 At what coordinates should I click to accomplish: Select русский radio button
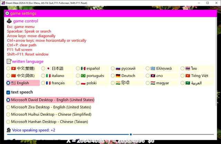(x=113, y=68)
